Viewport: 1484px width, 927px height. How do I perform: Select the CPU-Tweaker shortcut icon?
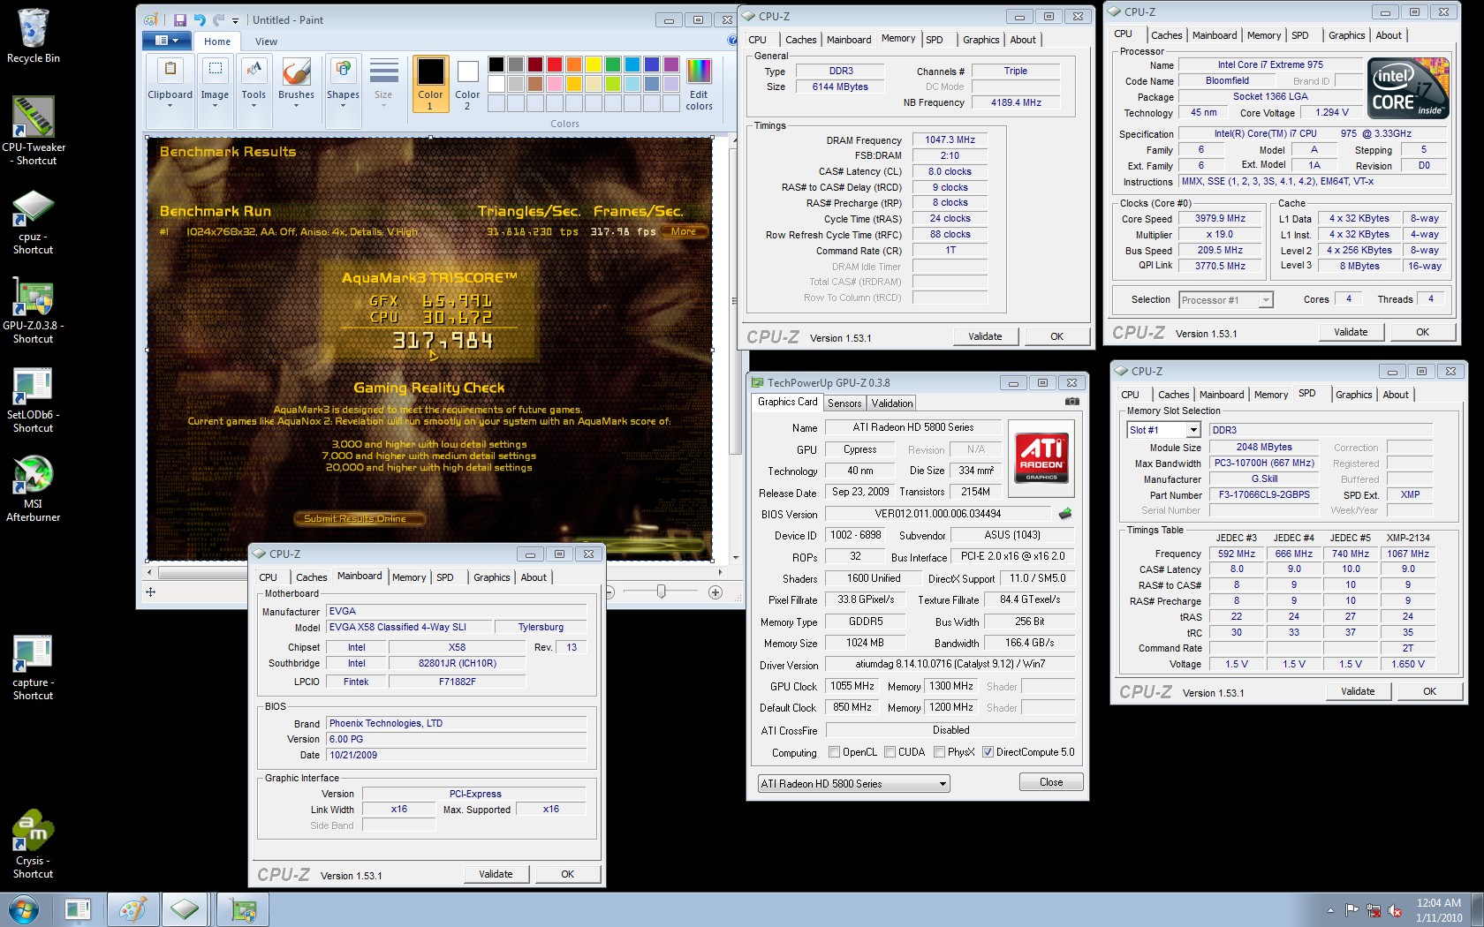pyautogui.click(x=33, y=131)
